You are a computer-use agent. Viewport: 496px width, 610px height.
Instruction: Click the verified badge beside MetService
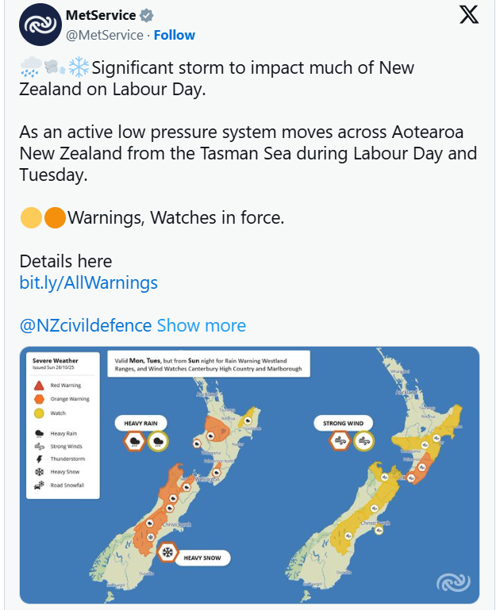pos(148,16)
